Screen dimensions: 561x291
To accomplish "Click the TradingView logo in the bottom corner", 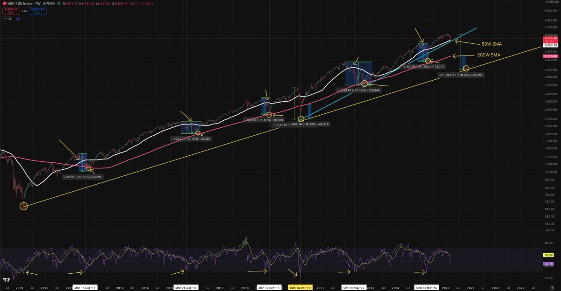I will 7,280.
